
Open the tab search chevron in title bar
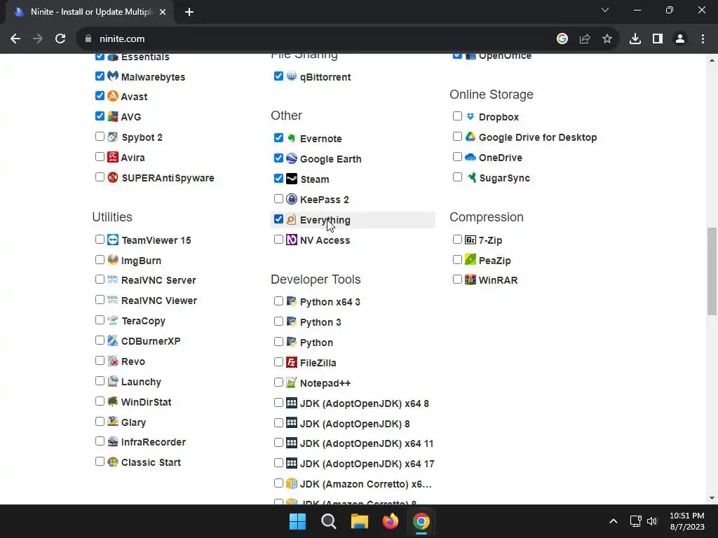tap(605, 10)
